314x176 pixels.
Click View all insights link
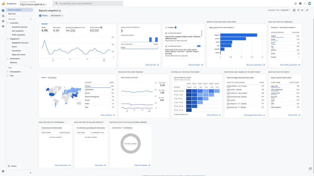coord(196,65)
